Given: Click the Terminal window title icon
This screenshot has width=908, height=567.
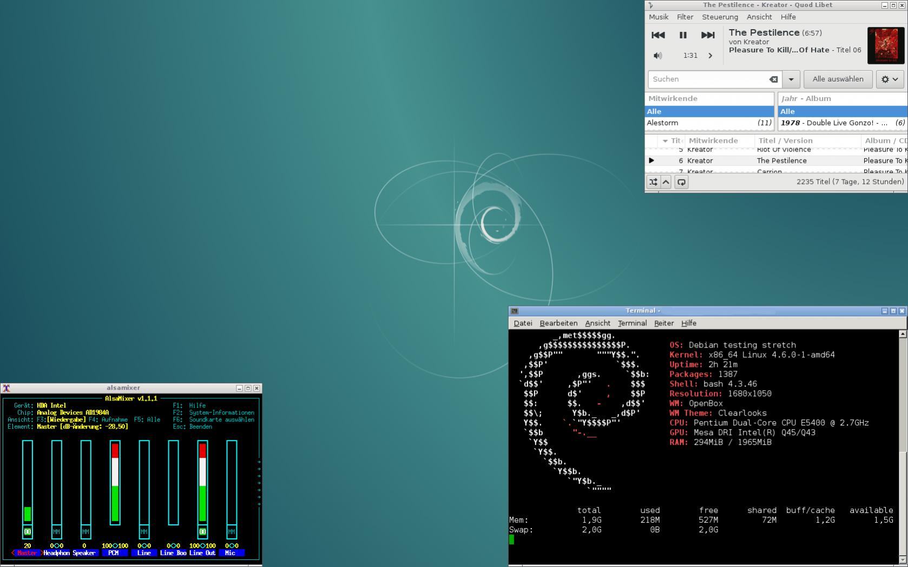Looking at the screenshot, I should (x=515, y=311).
